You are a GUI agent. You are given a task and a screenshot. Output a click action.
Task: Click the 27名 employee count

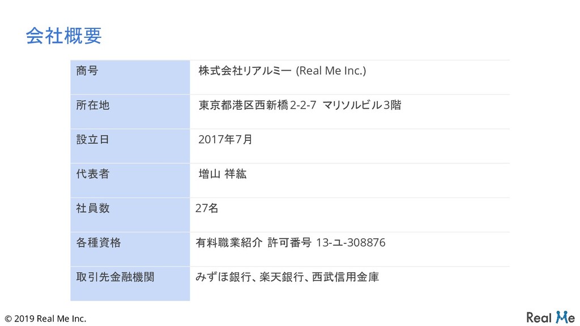click(206, 208)
